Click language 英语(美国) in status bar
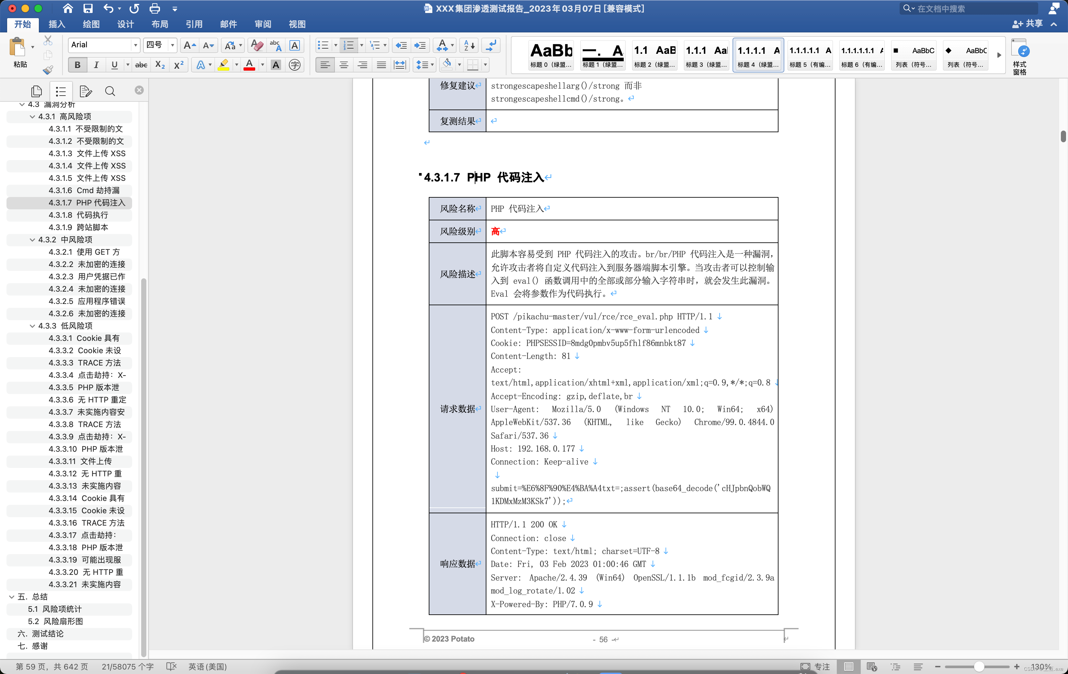This screenshot has width=1068, height=674. pyautogui.click(x=208, y=667)
